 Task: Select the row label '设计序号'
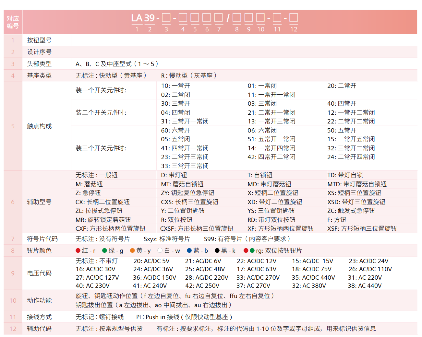click(x=39, y=52)
